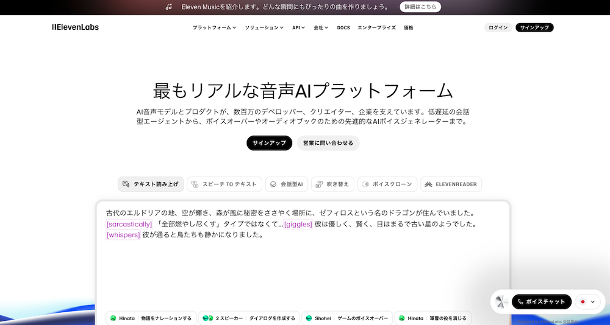Viewport: 610px width, 325px height.
Task: Click inside the sample text input area
Action: [303, 268]
